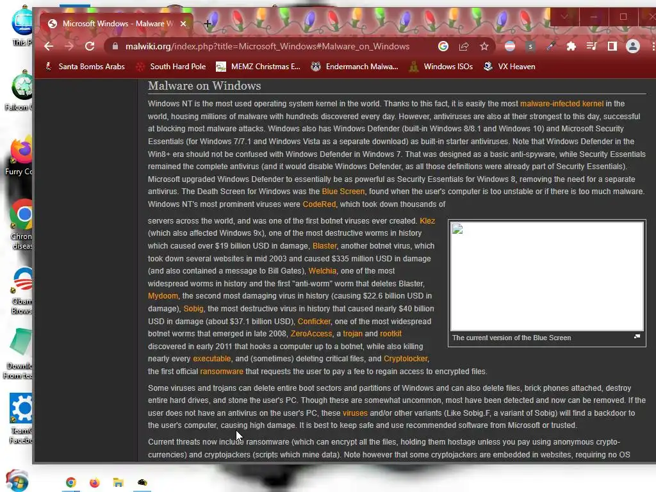Screen dimensions: 656x492
Task: Open the Cryptolocker article link
Action: pos(406,359)
